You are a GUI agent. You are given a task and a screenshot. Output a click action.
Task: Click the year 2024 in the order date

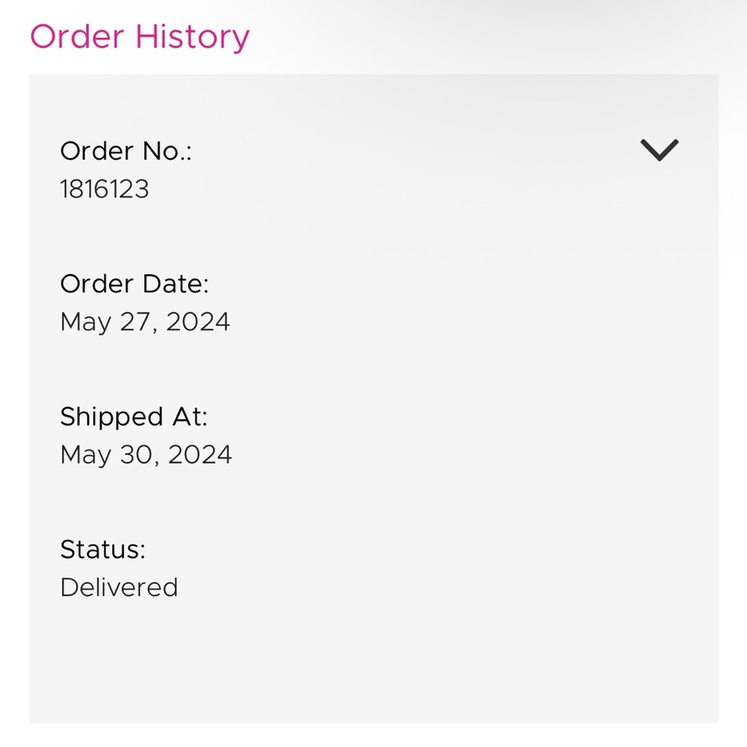click(x=198, y=322)
